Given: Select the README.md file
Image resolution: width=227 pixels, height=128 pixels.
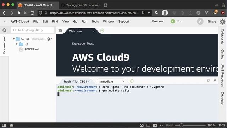Looking at the screenshot, I should click(x=32, y=49).
